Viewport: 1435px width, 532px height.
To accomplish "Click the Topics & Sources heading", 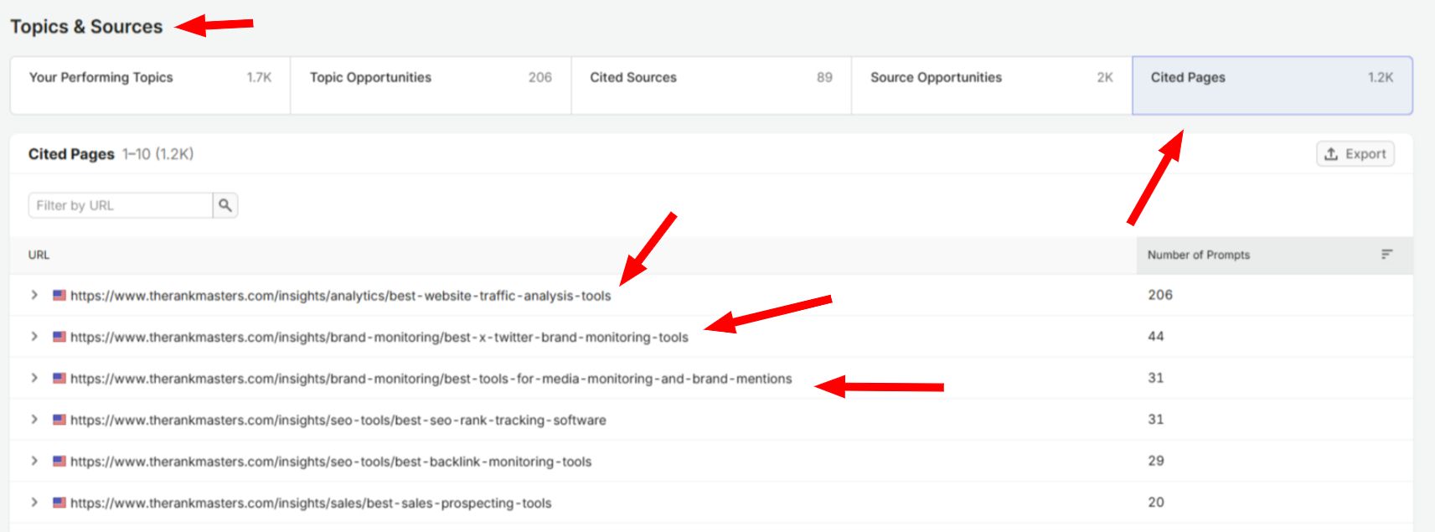I will tap(86, 27).
